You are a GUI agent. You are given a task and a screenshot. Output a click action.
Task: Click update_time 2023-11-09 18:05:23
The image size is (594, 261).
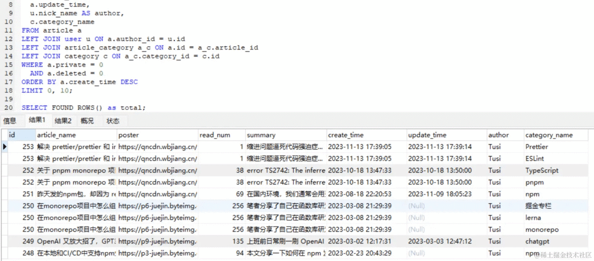pyautogui.click(x=447, y=194)
